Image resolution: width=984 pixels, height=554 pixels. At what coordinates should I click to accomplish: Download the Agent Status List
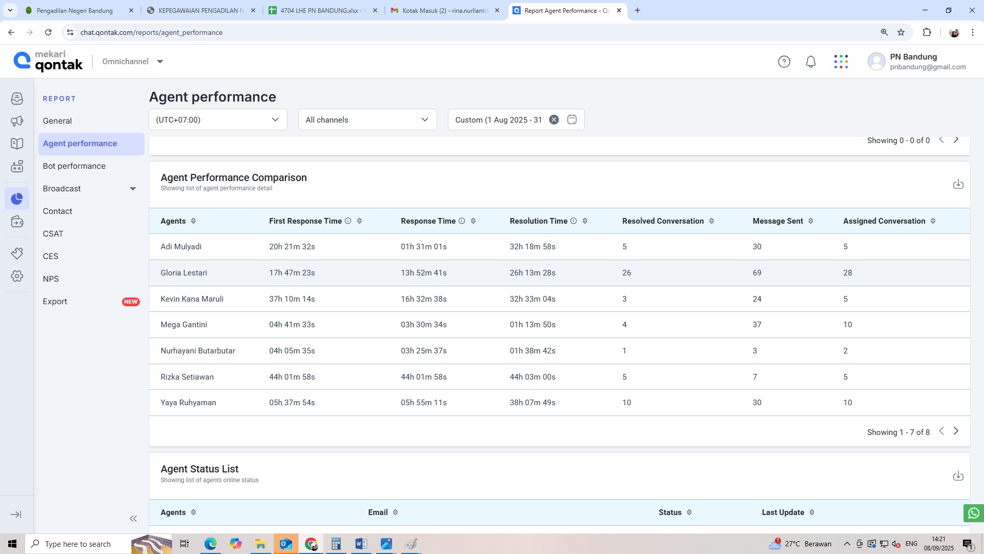coord(958,476)
